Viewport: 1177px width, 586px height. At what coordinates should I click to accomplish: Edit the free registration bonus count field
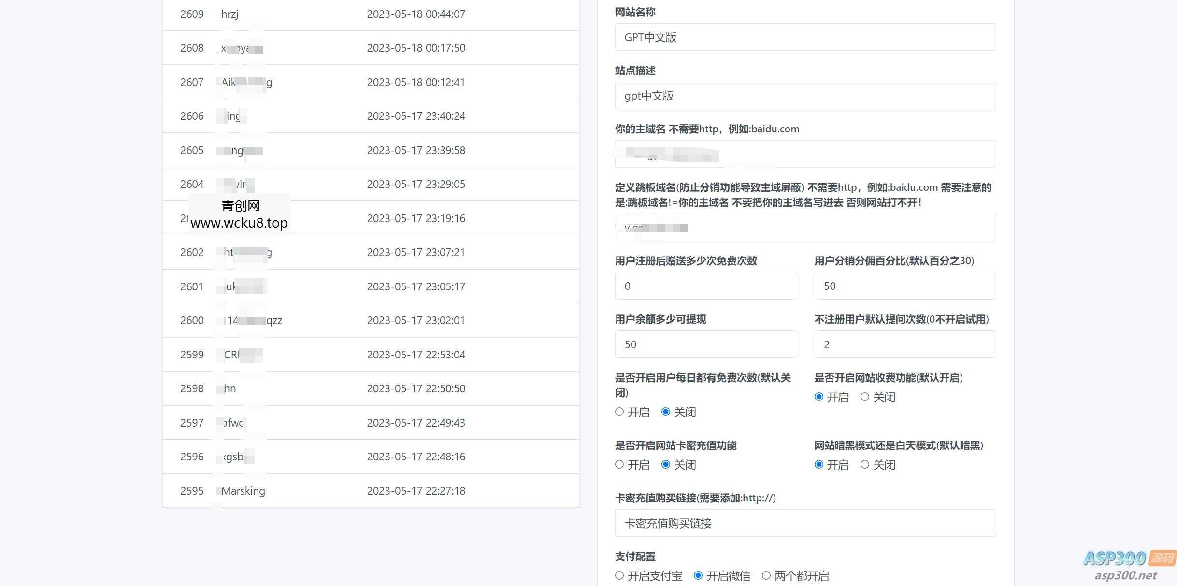tap(705, 286)
